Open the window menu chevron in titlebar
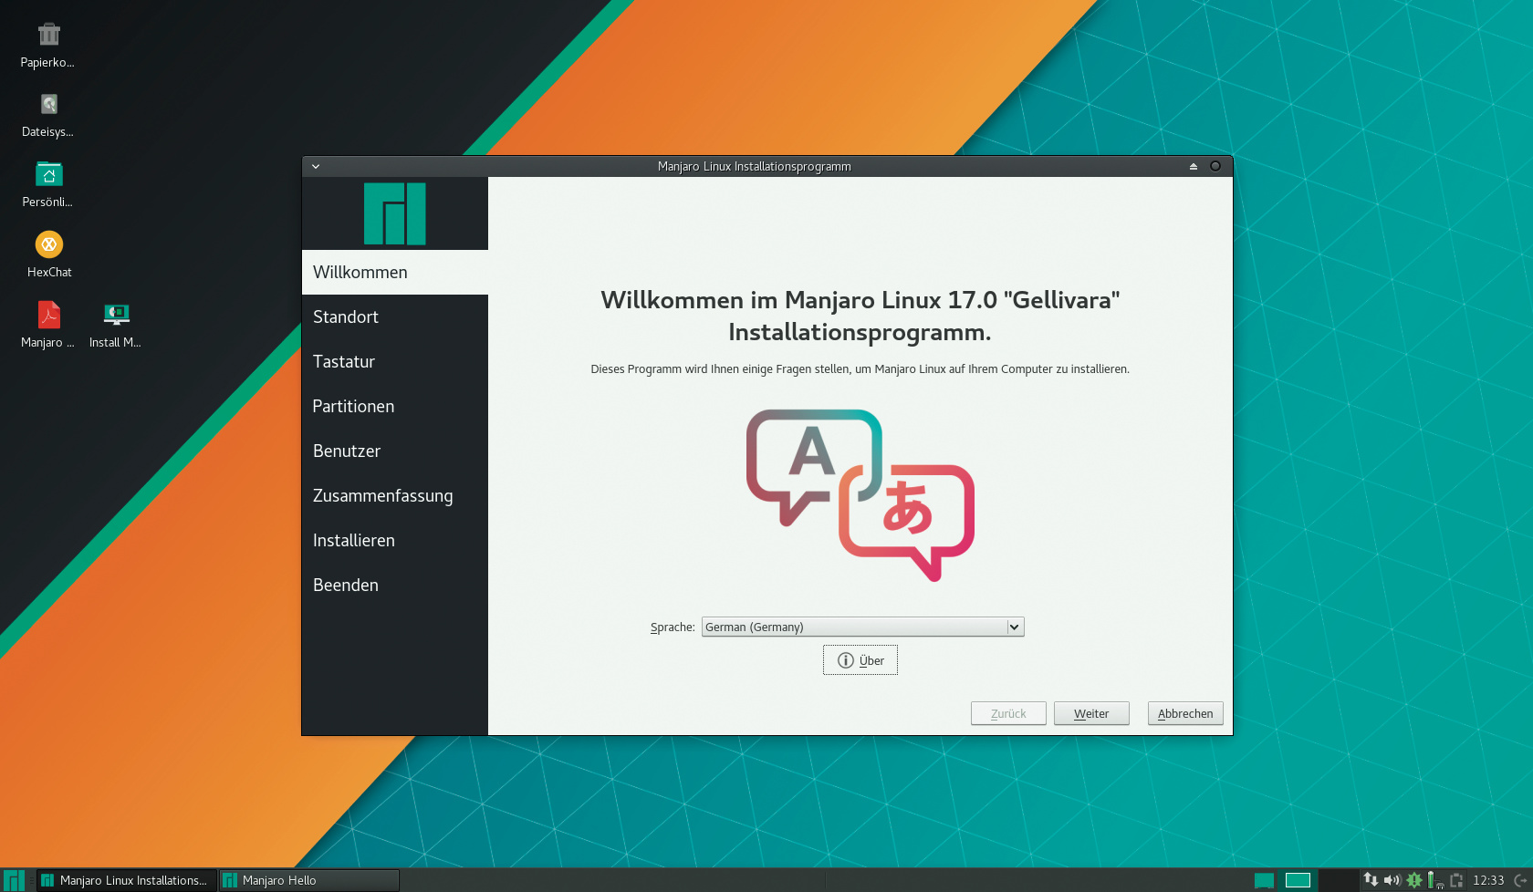This screenshot has height=892, width=1533. click(x=316, y=166)
